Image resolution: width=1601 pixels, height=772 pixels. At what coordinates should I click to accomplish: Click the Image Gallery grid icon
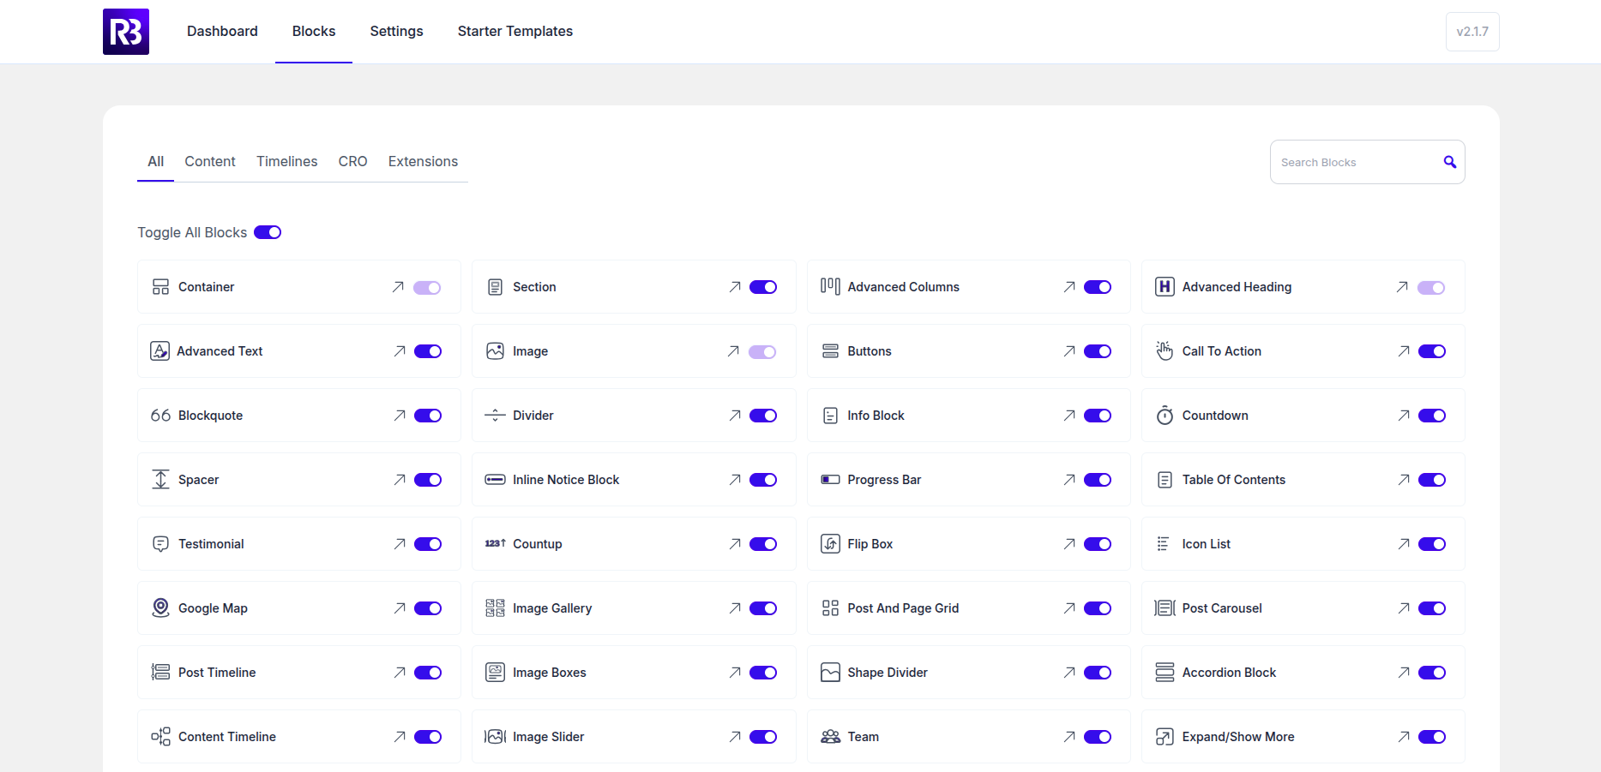point(495,608)
